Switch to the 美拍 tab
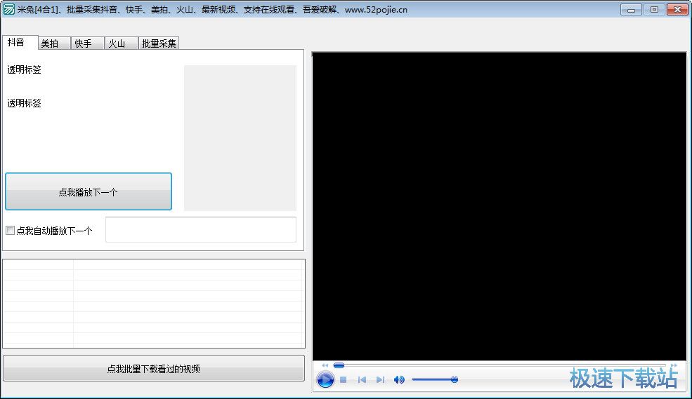The height and width of the screenshot is (399, 692). pos(51,43)
